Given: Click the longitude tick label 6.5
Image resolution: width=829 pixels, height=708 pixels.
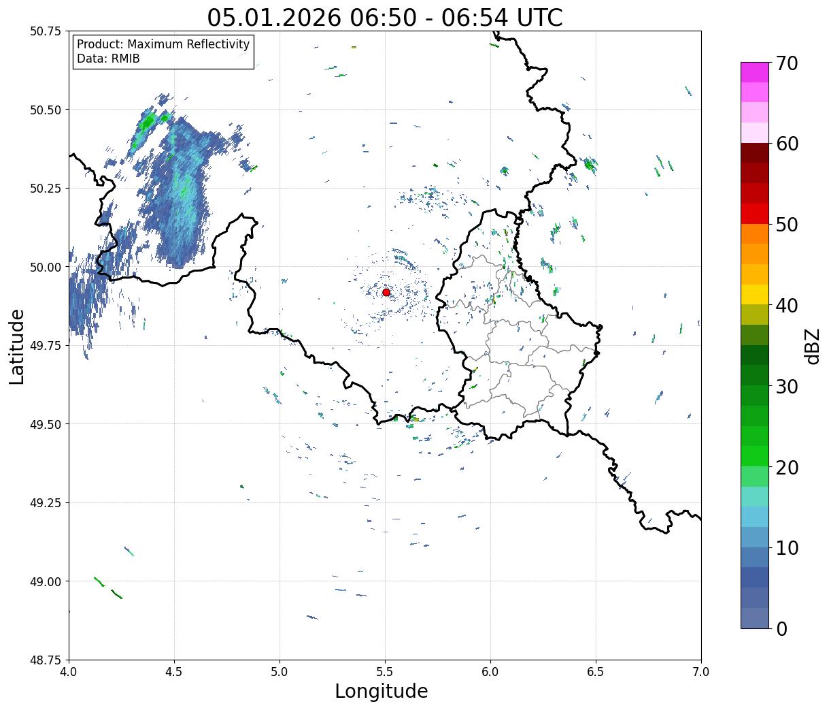Looking at the screenshot, I should point(596,672).
